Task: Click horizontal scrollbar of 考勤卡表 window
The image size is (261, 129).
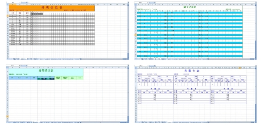Action: click(x=230, y=122)
